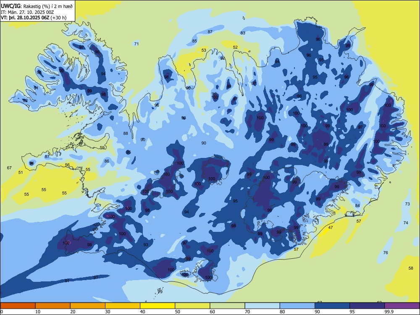Click the '84' humidity value on the map

357,206
